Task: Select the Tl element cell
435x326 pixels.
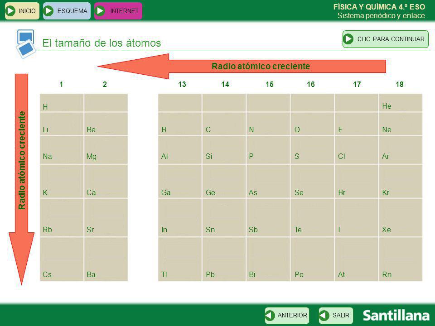Action: point(180,259)
